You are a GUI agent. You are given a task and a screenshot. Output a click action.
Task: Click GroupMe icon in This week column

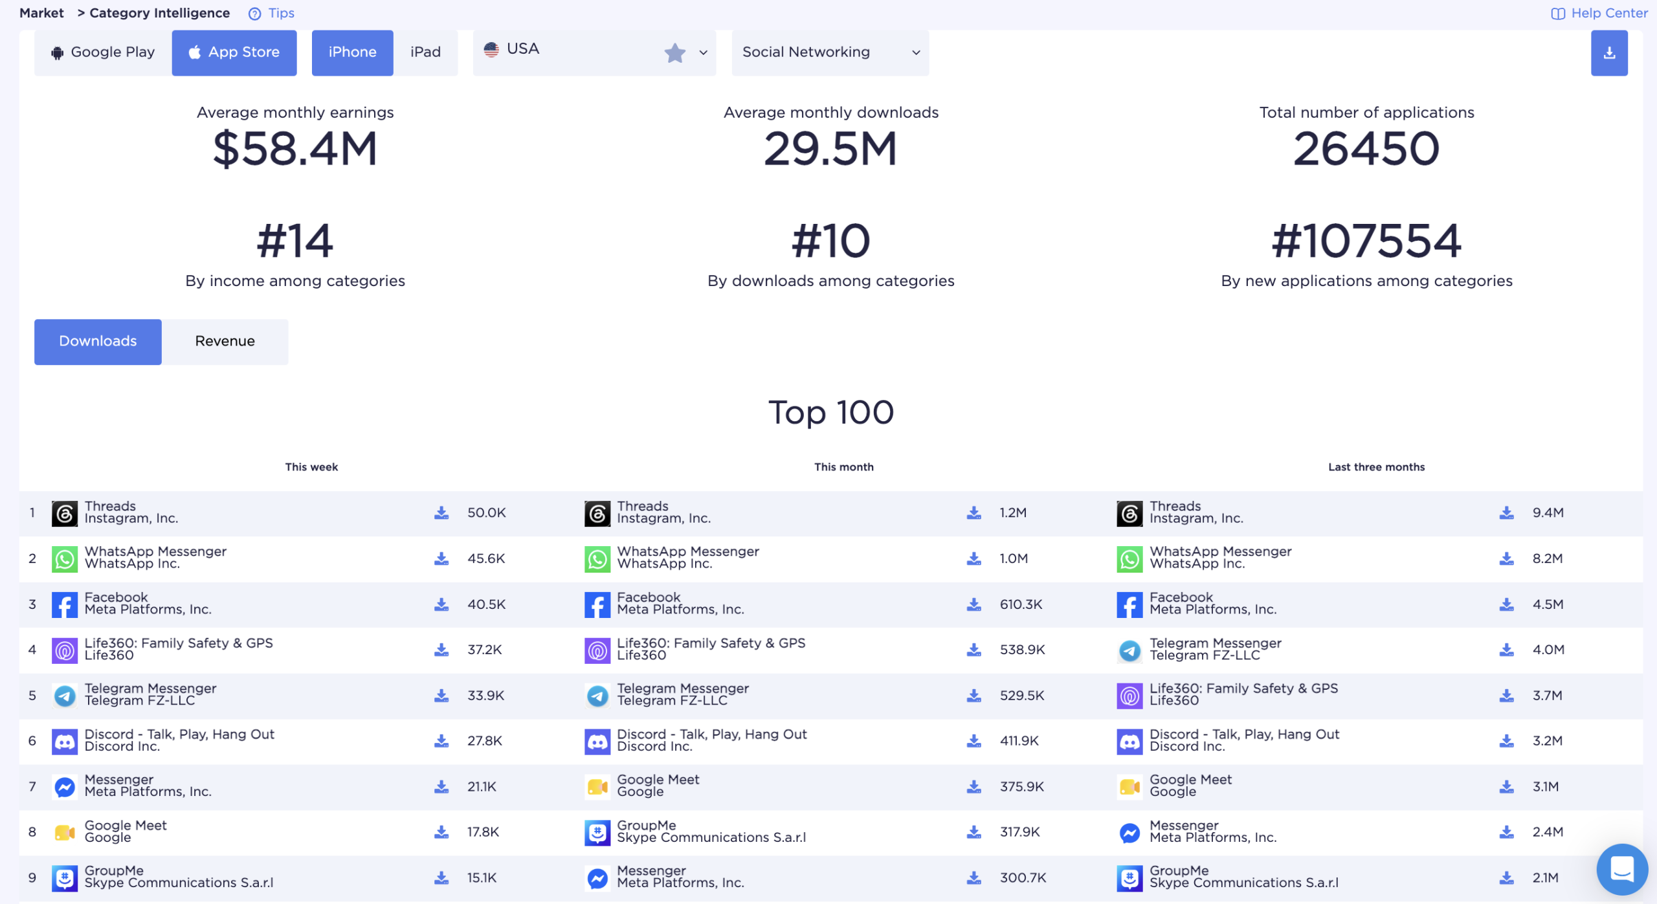[x=65, y=878]
